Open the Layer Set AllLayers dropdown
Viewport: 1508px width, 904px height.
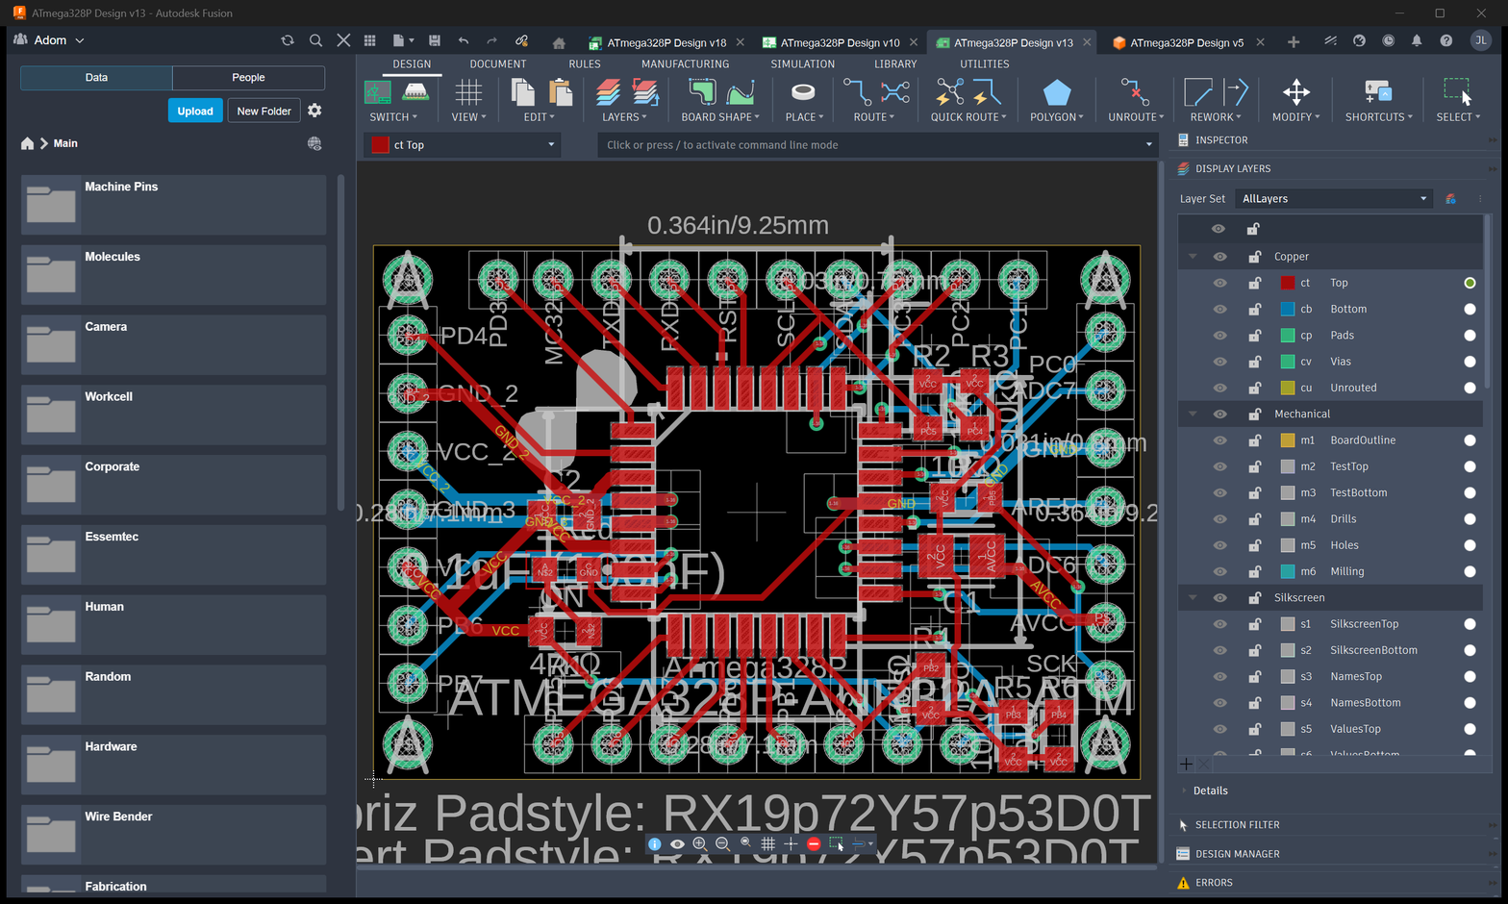[1334, 199]
